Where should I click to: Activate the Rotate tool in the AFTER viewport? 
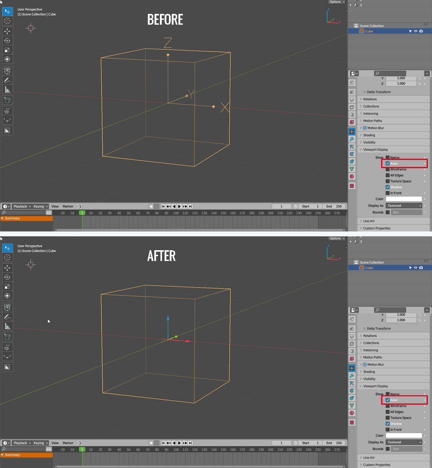tap(7, 277)
